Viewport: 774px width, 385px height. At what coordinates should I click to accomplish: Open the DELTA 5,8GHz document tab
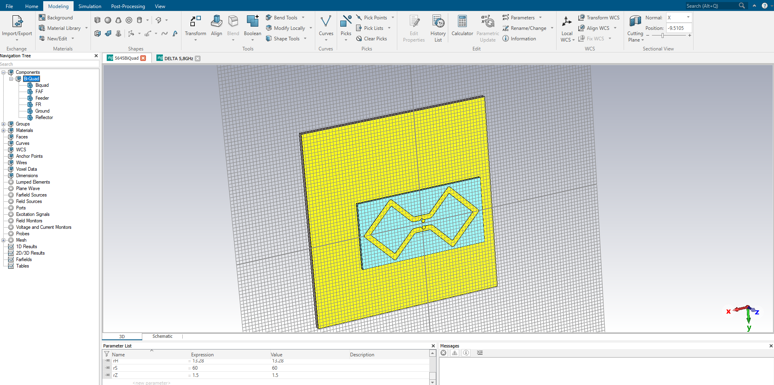(178, 59)
